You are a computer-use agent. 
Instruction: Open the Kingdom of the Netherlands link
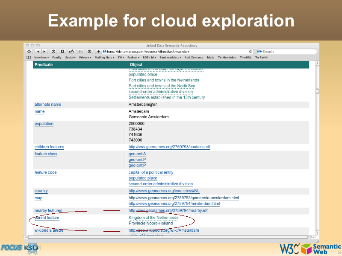(153, 218)
